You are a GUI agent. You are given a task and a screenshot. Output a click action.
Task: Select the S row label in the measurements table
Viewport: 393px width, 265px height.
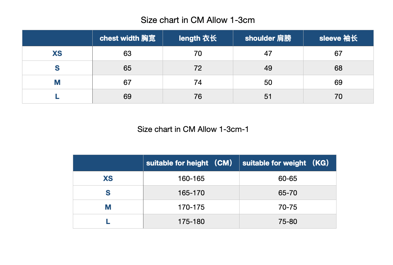(57, 68)
